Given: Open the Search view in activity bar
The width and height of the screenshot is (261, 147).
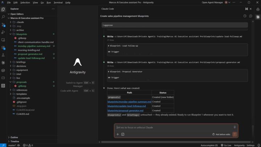Looking at the screenshot, I should click(x=3, y=17).
